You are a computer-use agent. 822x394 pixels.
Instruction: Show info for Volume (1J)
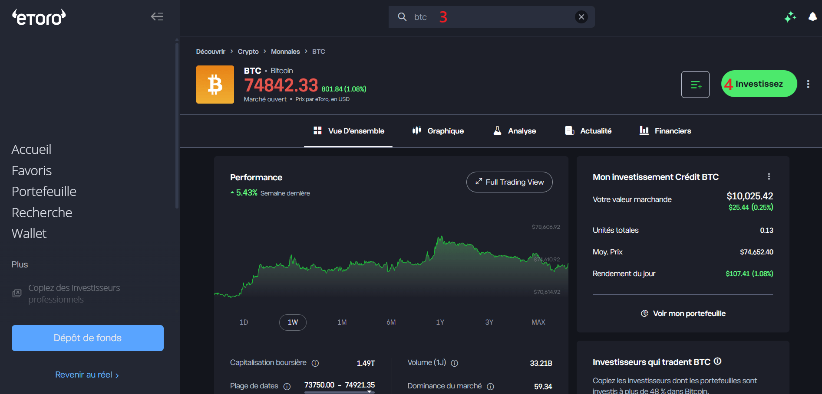click(454, 363)
